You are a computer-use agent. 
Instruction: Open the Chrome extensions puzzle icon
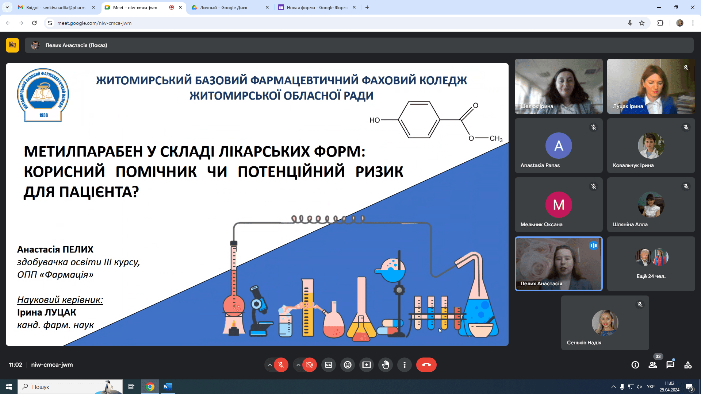pos(660,23)
